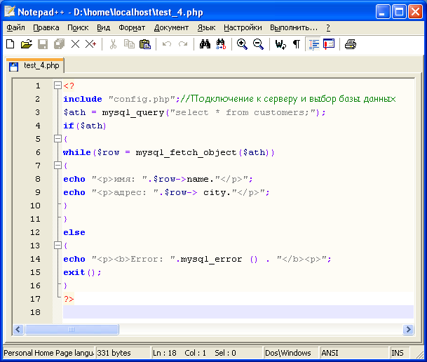Collapse the fold marker on line 5
The width and height of the screenshot is (427, 362).
point(57,139)
